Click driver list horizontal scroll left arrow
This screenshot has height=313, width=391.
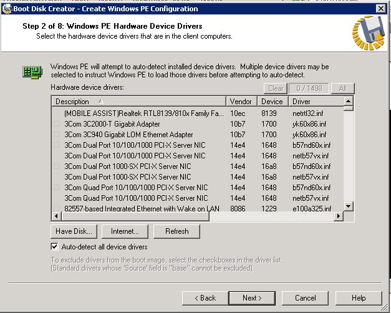pos(57,216)
